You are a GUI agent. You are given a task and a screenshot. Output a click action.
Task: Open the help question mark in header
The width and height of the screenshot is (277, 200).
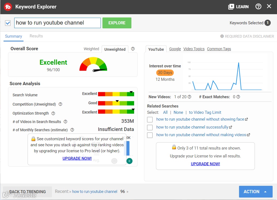(258, 7)
